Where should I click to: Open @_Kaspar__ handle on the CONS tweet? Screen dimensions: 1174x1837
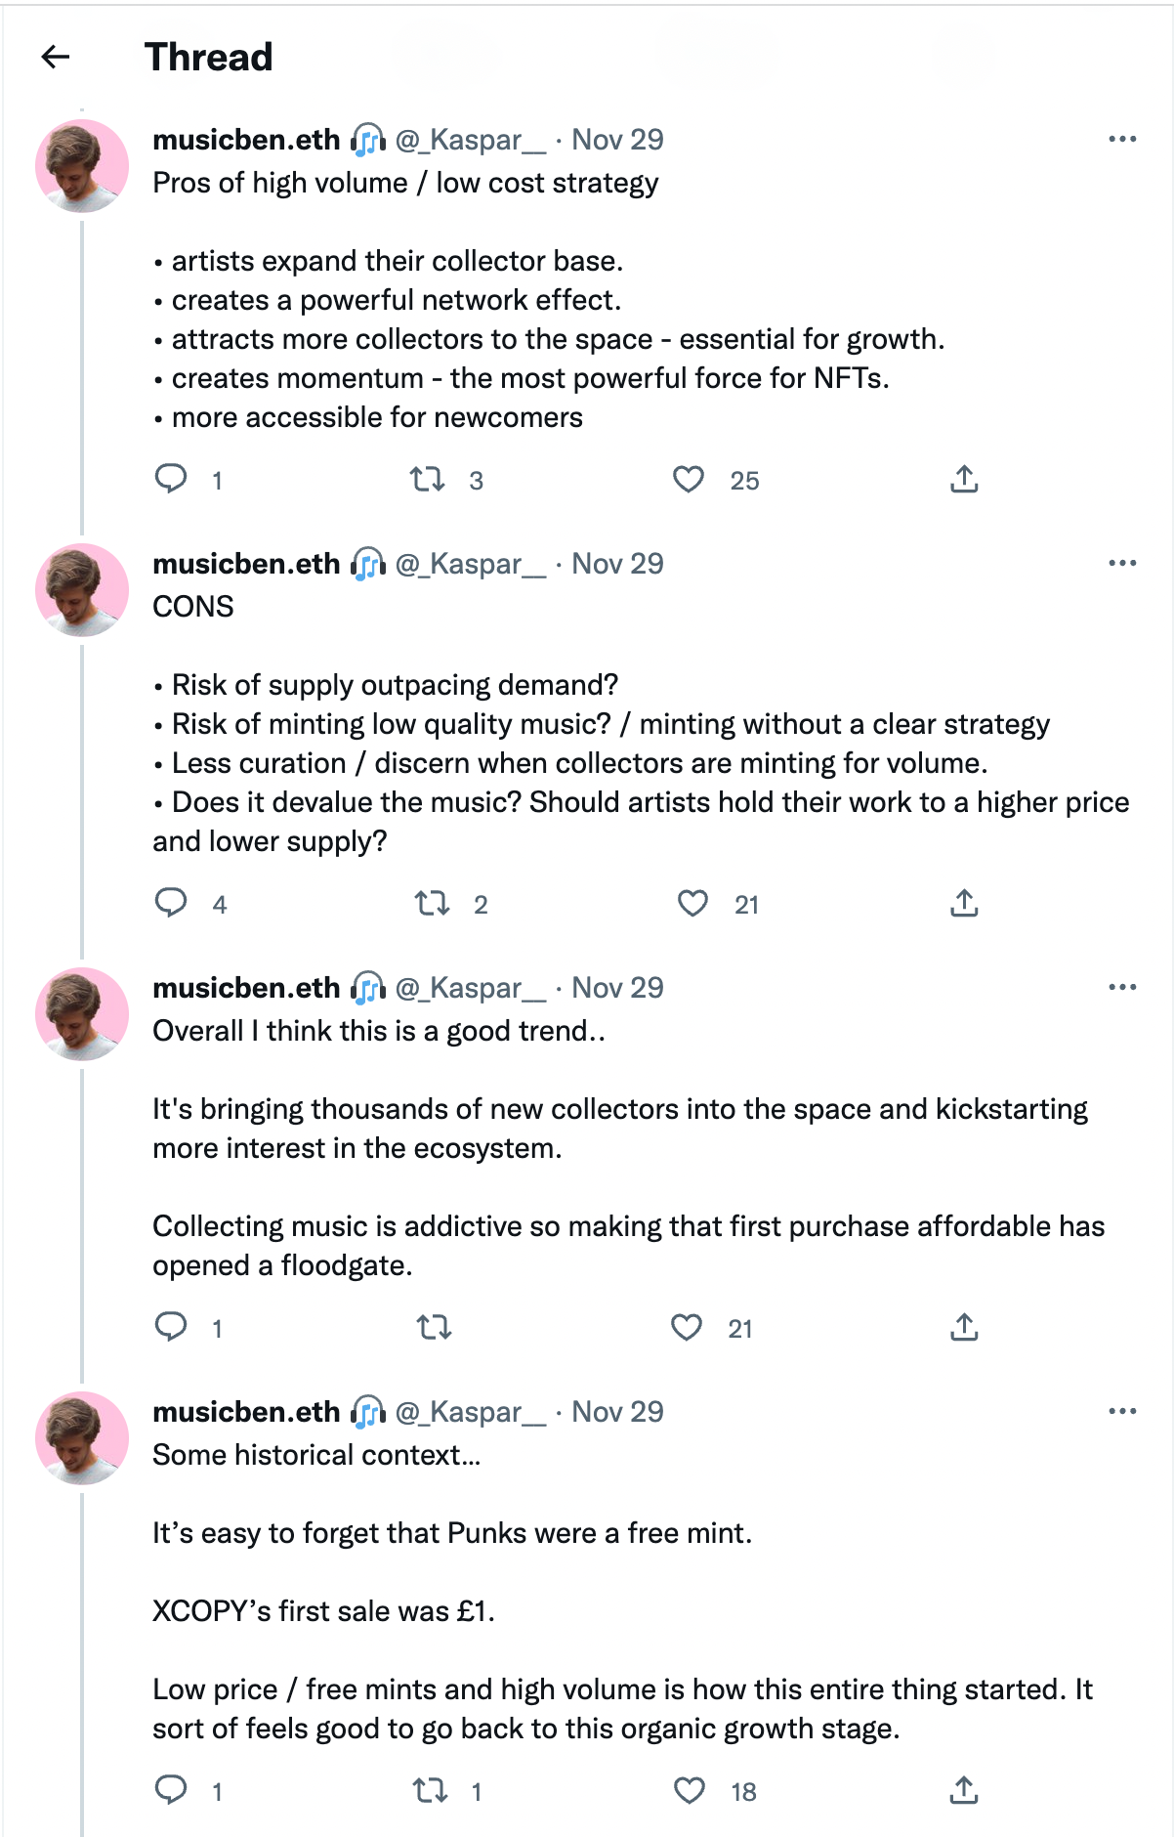pyautogui.click(x=470, y=564)
